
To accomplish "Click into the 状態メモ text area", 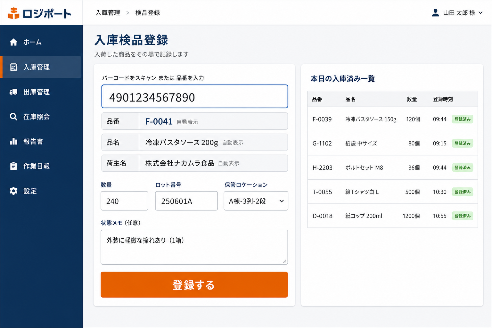I will [x=194, y=247].
